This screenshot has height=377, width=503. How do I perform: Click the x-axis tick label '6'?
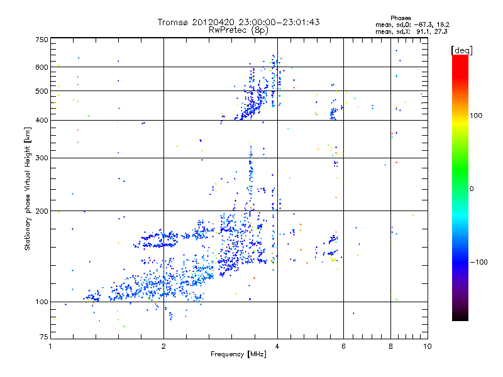pyautogui.click(x=343, y=346)
